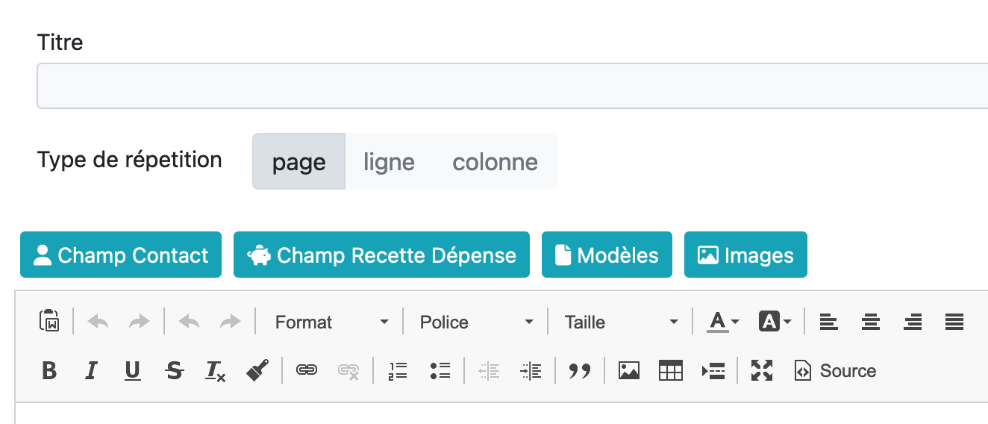This screenshot has width=988, height=424.
Task: Insert a link with the chain icon
Action: [306, 370]
